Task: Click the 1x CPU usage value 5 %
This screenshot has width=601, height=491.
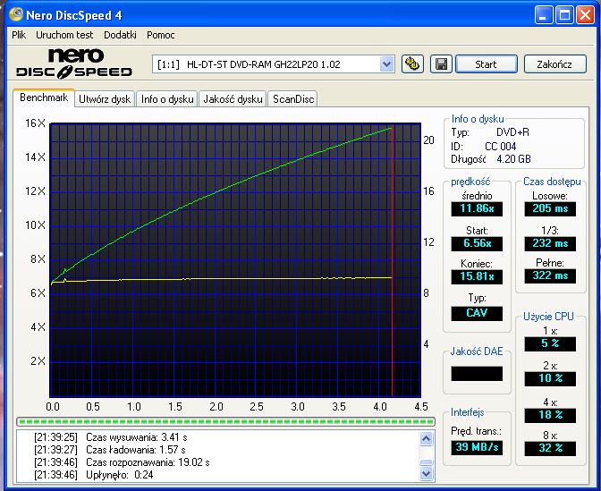Action: pyautogui.click(x=550, y=343)
